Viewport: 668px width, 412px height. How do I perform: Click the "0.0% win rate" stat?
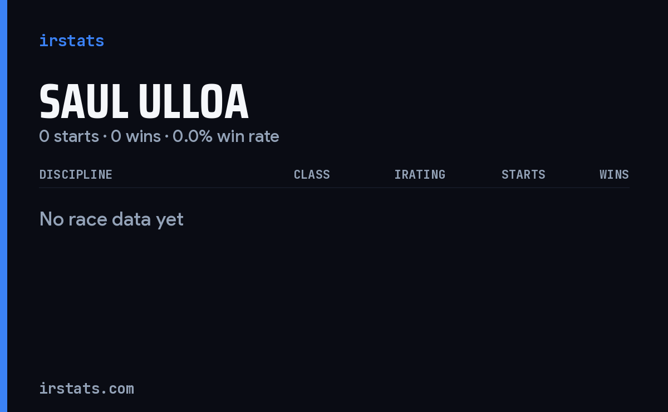(x=226, y=136)
